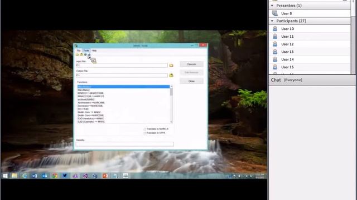Open Visual Studio from the taskbar
This screenshot has height=200, width=357.
(85, 176)
